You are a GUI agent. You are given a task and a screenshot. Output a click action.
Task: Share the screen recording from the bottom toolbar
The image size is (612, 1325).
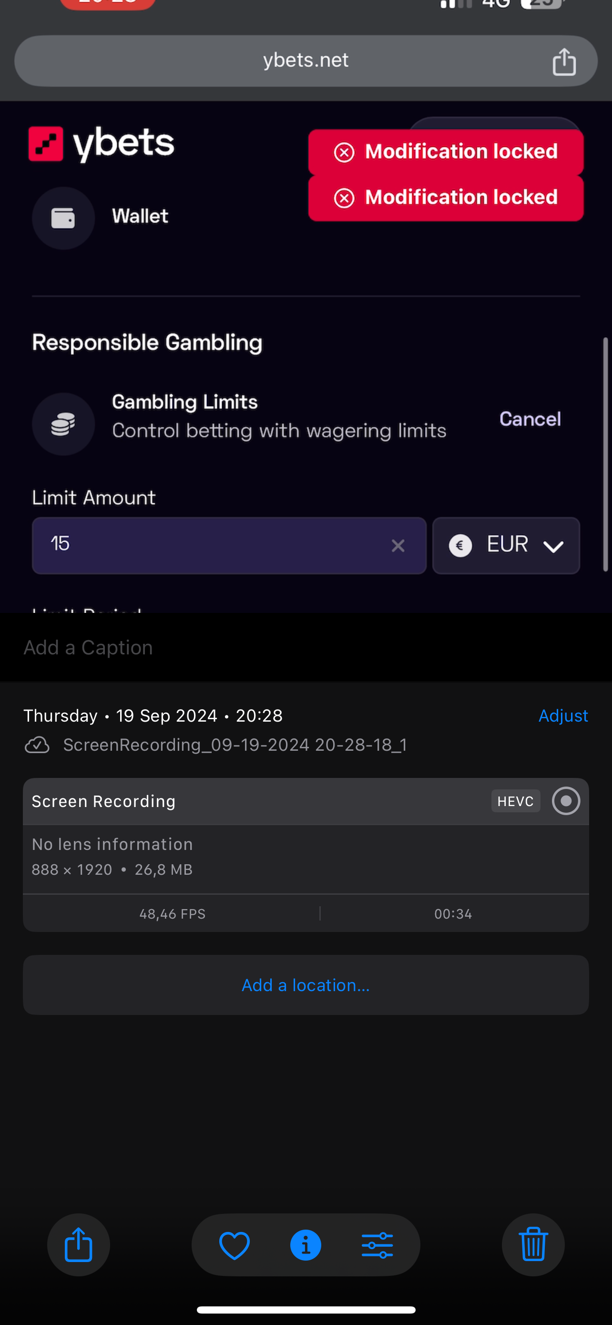[78, 1245]
